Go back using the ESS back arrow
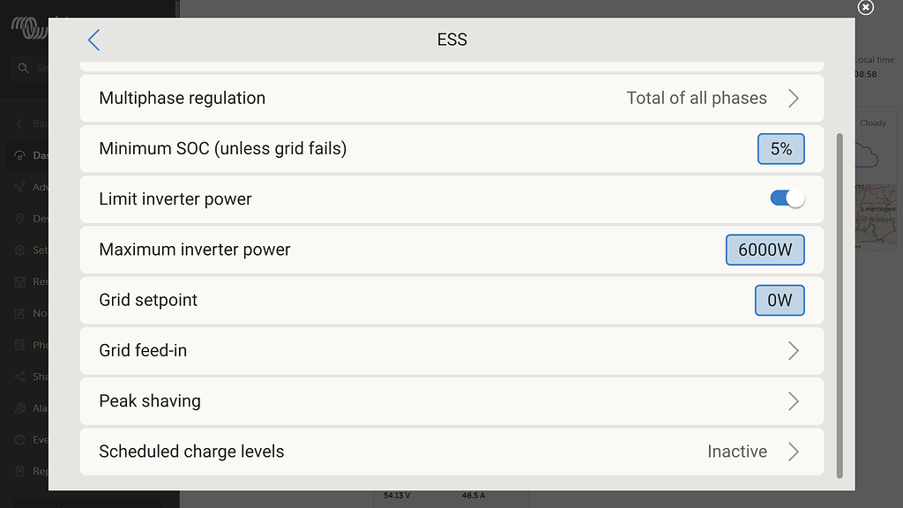This screenshot has height=508, width=903. (94, 40)
